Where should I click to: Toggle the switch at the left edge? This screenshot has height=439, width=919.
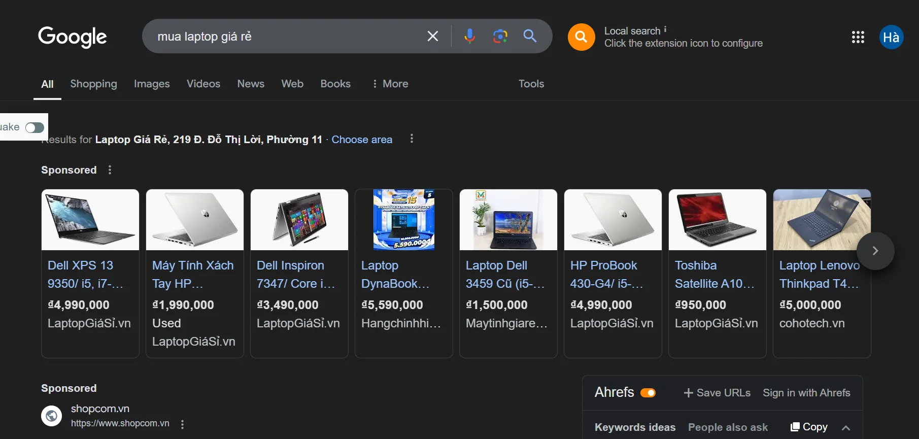coord(35,127)
